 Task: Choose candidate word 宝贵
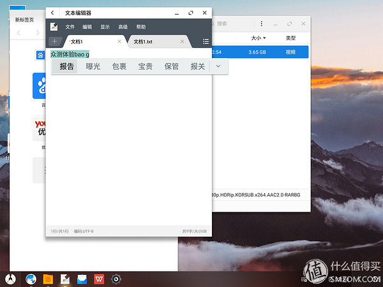tap(146, 66)
